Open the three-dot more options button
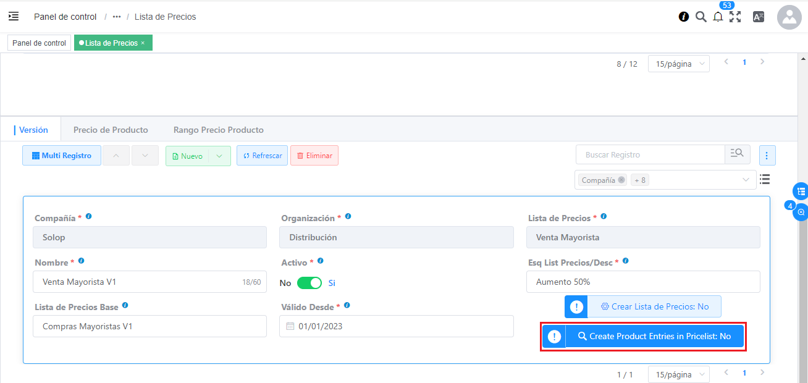Screen dimensions: 808x383 click(767, 156)
